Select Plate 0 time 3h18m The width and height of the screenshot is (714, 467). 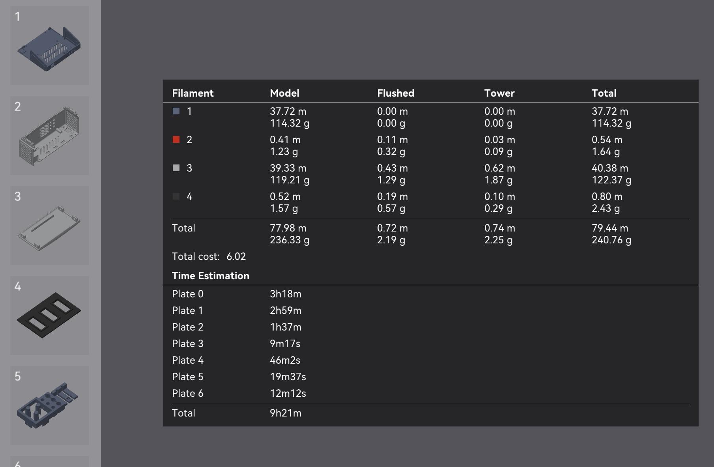286,294
